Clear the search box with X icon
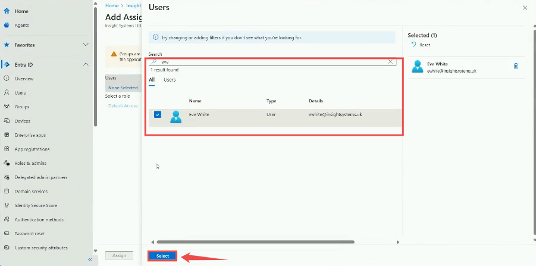The width and height of the screenshot is (536, 266). [391, 61]
